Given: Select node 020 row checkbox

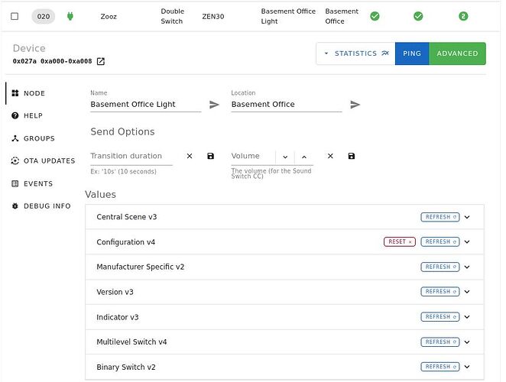Looking at the screenshot, I should 15,16.
